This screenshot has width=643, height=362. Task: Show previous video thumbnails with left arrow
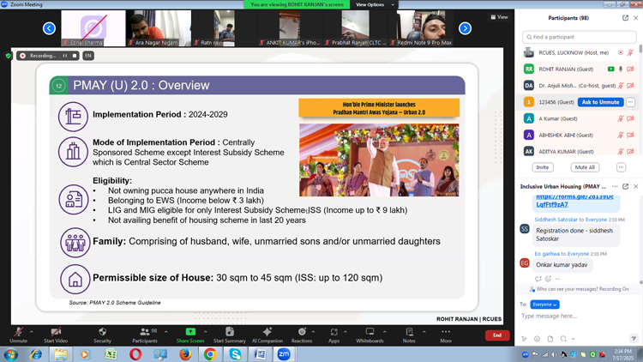click(49, 28)
